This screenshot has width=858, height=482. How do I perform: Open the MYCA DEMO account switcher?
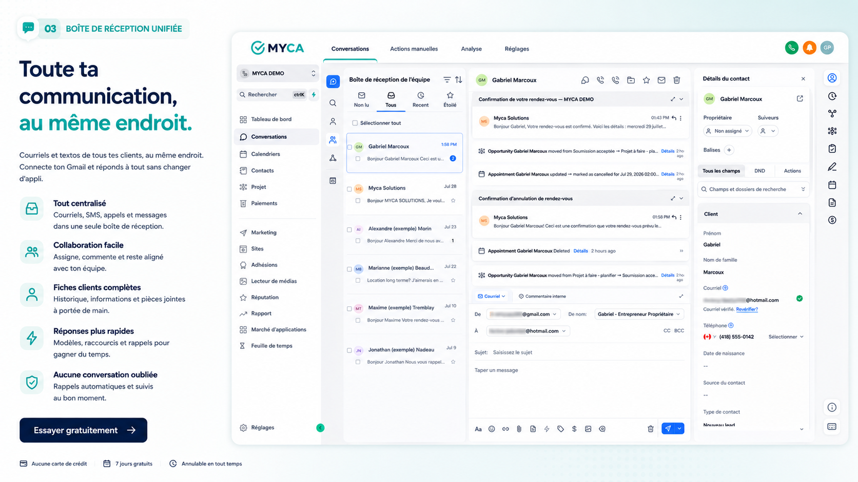[x=278, y=73]
